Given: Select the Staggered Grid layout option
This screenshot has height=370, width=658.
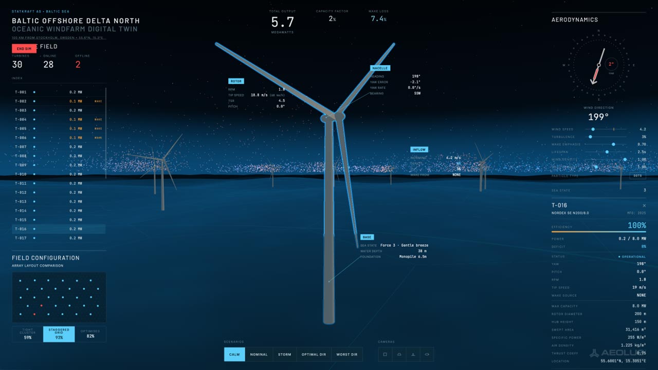Looking at the screenshot, I should click(x=59, y=334).
